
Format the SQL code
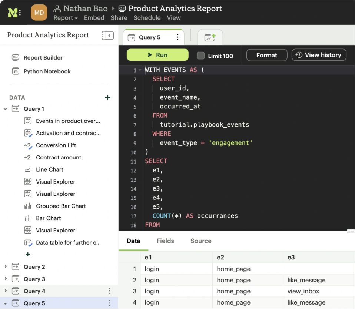point(266,55)
